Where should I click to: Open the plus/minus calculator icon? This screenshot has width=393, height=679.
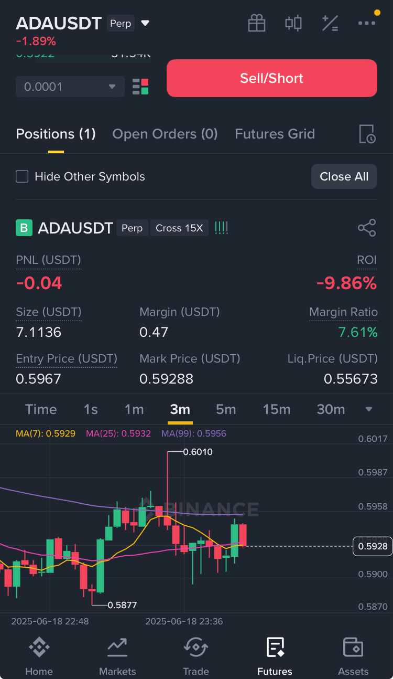330,23
